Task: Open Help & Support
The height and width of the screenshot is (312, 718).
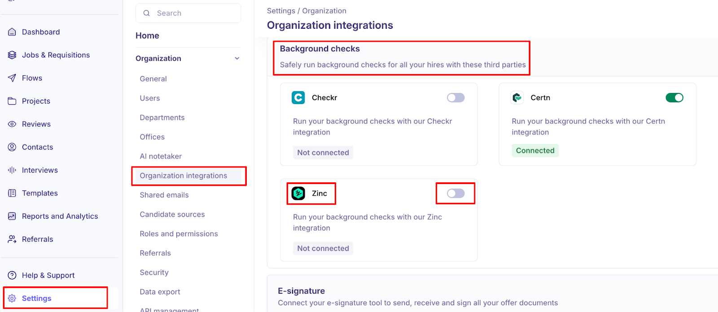Action: 48,275
